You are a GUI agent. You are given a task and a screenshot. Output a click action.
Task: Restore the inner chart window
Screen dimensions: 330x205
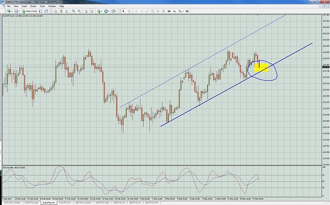pos(324,6)
